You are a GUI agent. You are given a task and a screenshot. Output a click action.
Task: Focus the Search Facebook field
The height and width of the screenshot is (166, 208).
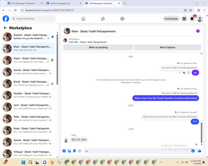coord(33,19)
